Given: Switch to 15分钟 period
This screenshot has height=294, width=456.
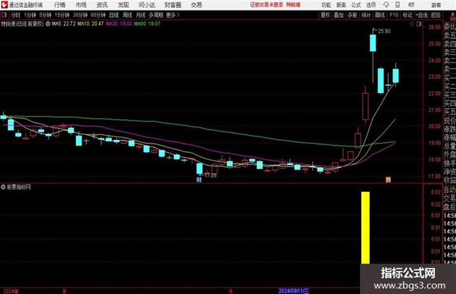Looking at the screenshot, I should 62,15.
